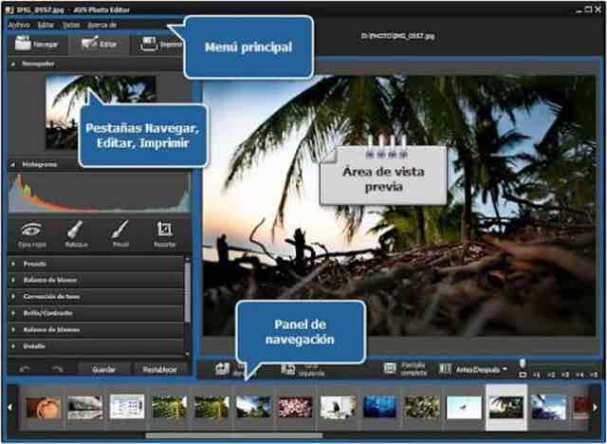Viewport: 607px width, 444px height.
Task: Select the blue underwater thumbnail in filmstrip
Action: [x=379, y=407]
